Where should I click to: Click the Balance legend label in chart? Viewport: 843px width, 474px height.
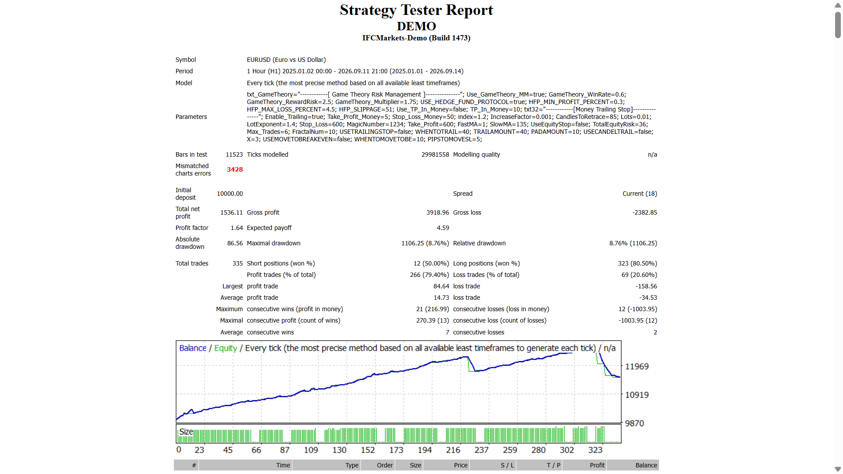pos(193,348)
